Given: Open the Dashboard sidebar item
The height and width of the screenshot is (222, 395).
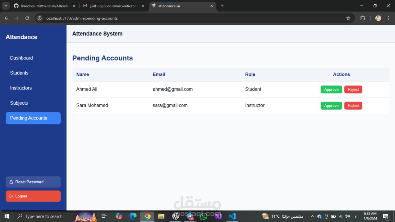Looking at the screenshot, I should 33,58.
